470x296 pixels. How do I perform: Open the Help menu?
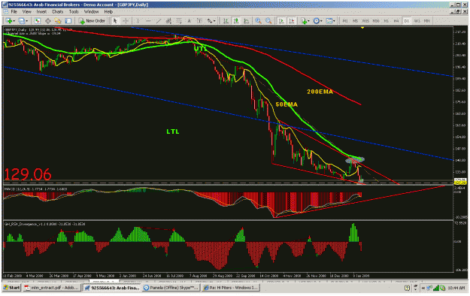[108, 12]
